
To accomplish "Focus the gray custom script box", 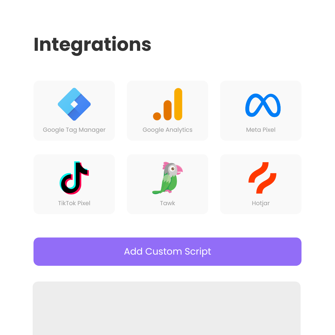I will [167, 308].
